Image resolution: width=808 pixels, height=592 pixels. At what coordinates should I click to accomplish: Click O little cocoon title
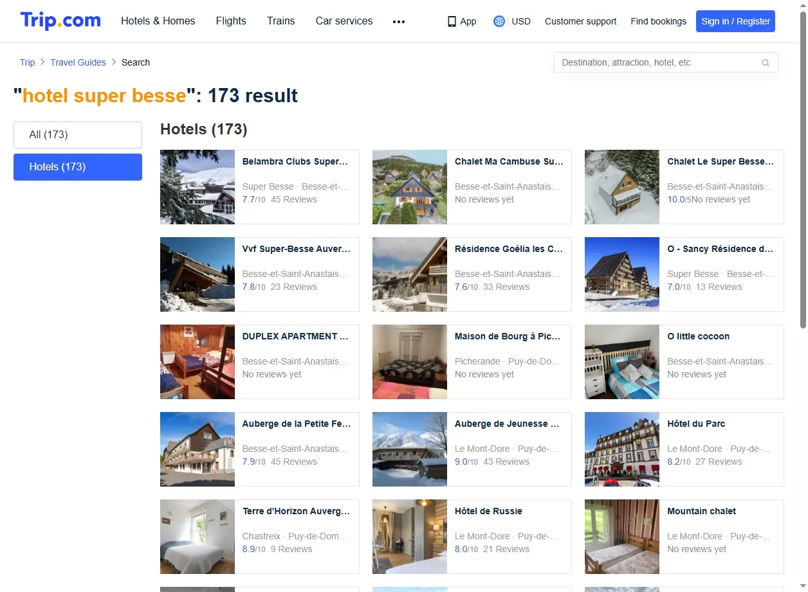[698, 337]
